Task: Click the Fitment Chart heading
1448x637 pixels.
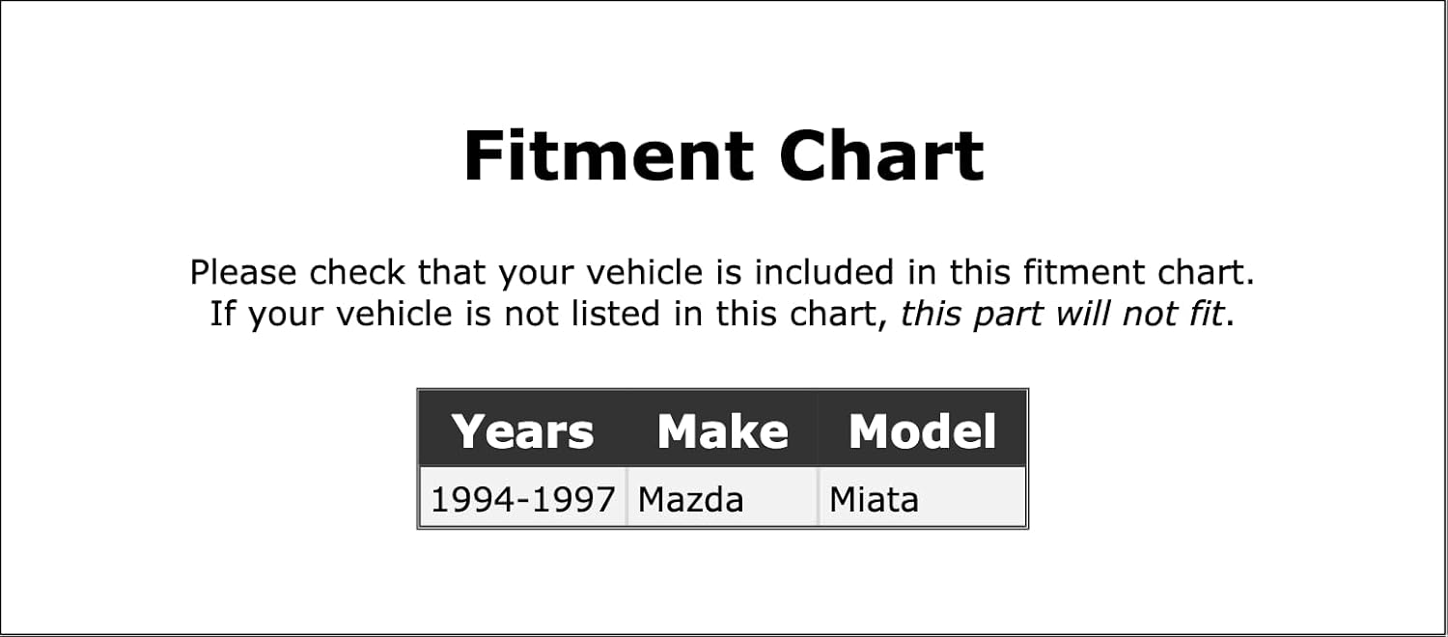Action: 723,155
